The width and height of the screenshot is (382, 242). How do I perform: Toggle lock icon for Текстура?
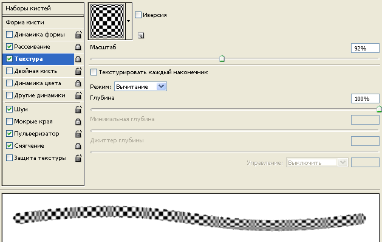(x=78, y=59)
